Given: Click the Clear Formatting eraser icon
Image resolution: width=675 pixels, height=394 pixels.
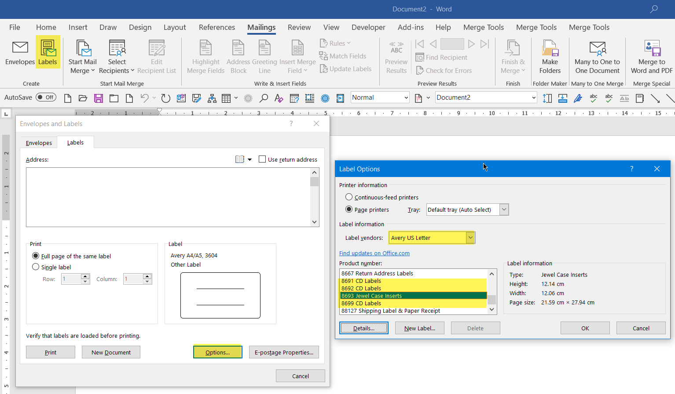Looking at the screenshot, I should pyautogui.click(x=279, y=98).
